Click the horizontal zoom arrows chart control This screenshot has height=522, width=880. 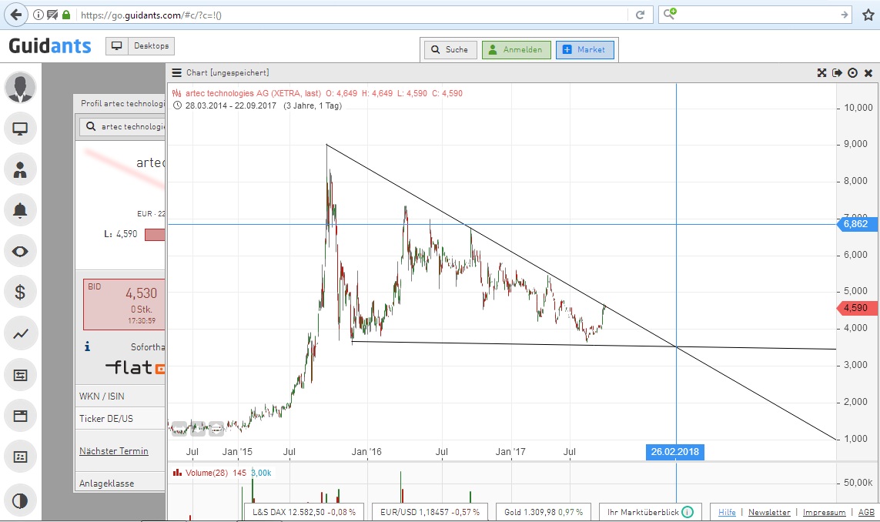(x=179, y=429)
